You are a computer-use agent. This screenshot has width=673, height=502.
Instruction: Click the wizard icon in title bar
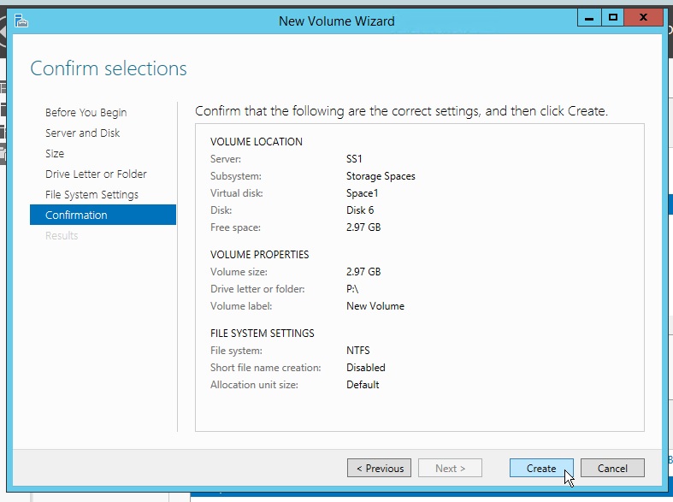coord(21,21)
